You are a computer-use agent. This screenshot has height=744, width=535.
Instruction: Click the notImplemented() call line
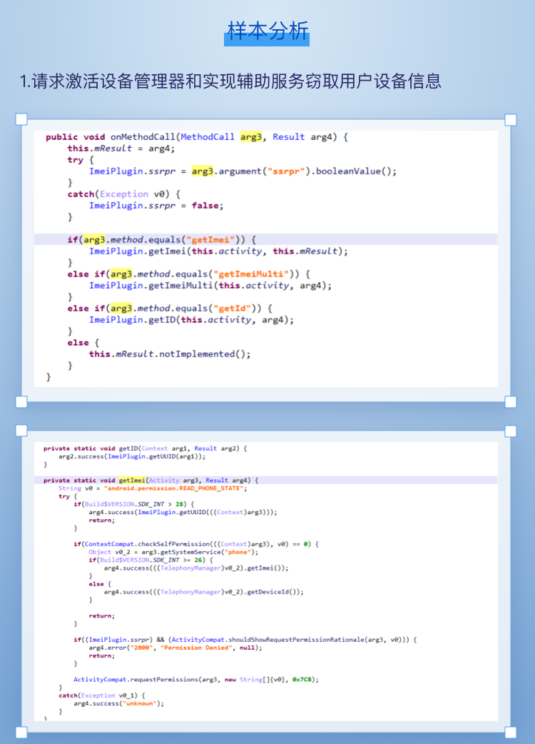tap(170, 354)
